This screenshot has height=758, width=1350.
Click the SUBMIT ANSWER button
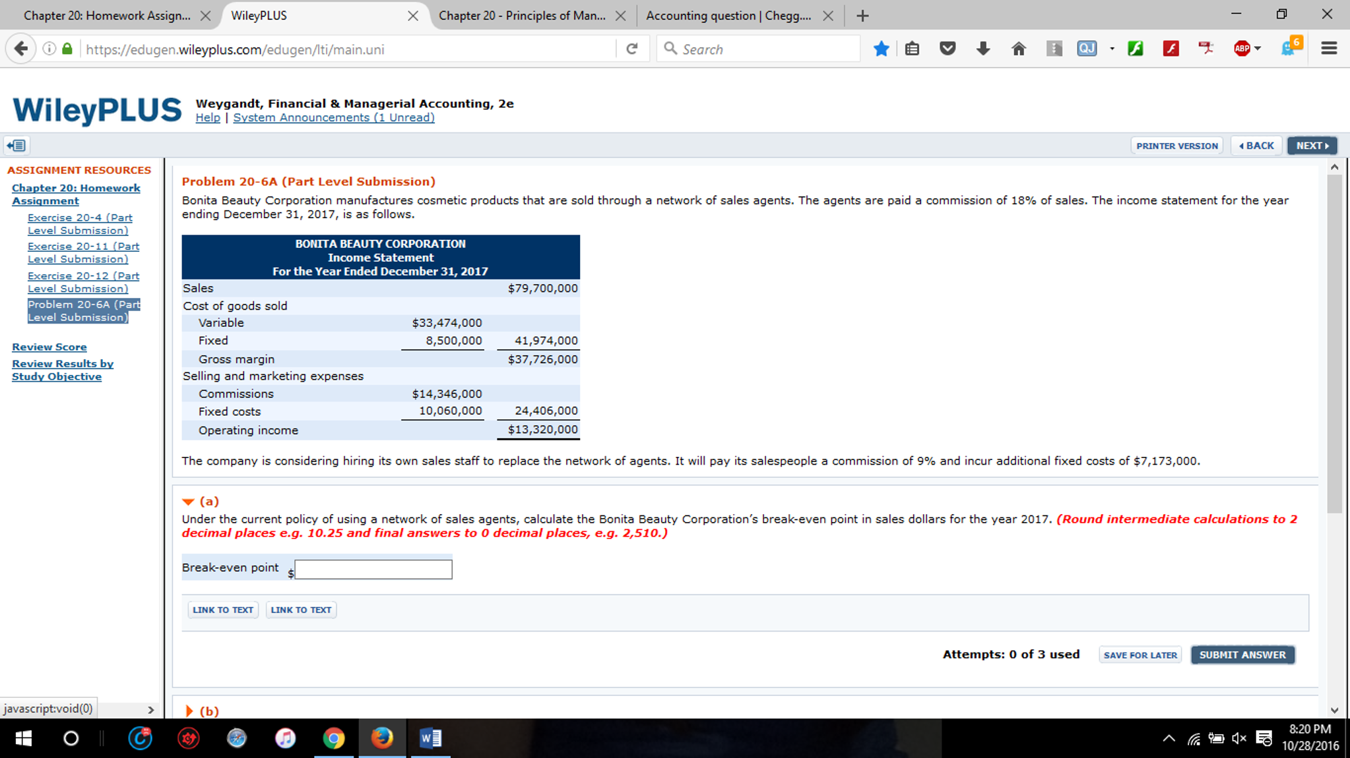1242,655
